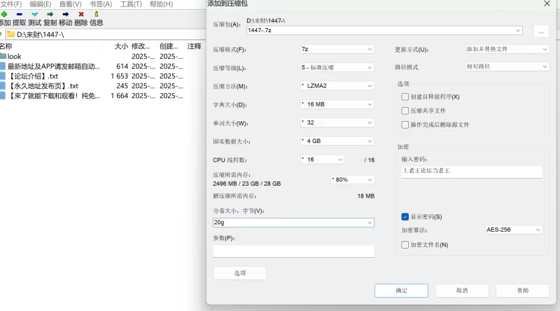This screenshot has height=311, width=560.
Task: Sort by 名称 column header
Action: click(6, 46)
